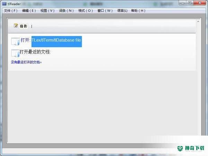Click the document icon beside 打开
The image size is (208, 156).
pos(15,41)
